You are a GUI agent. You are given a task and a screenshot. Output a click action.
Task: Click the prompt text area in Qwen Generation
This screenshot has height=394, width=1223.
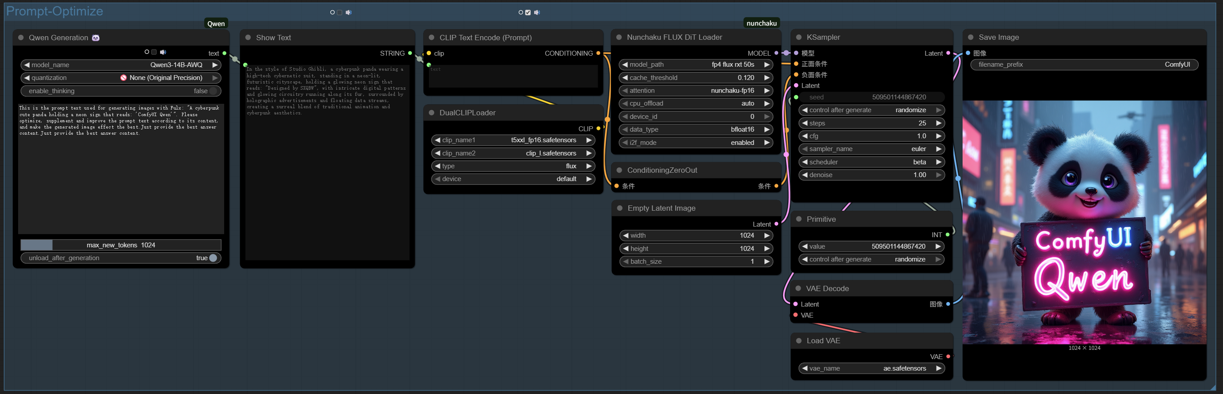pyautogui.click(x=121, y=169)
